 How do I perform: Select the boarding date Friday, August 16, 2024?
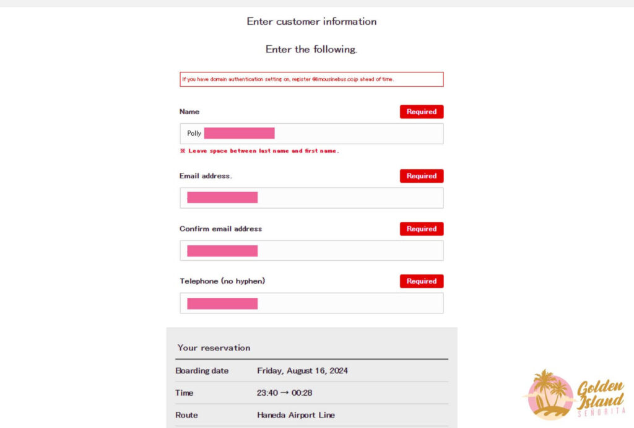[x=302, y=371]
